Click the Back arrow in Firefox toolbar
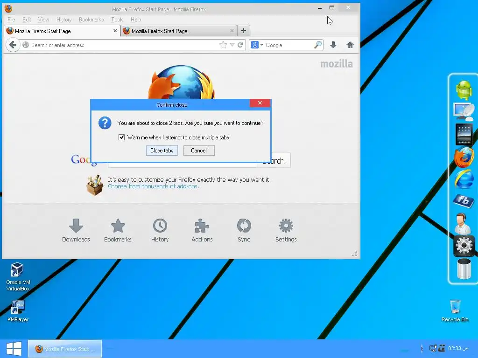The image size is (478, 358). tap(13, 45)
